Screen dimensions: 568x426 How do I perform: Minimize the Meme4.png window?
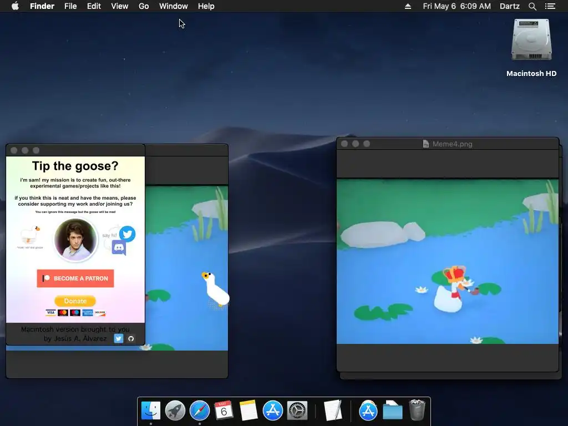pos(356,144)
